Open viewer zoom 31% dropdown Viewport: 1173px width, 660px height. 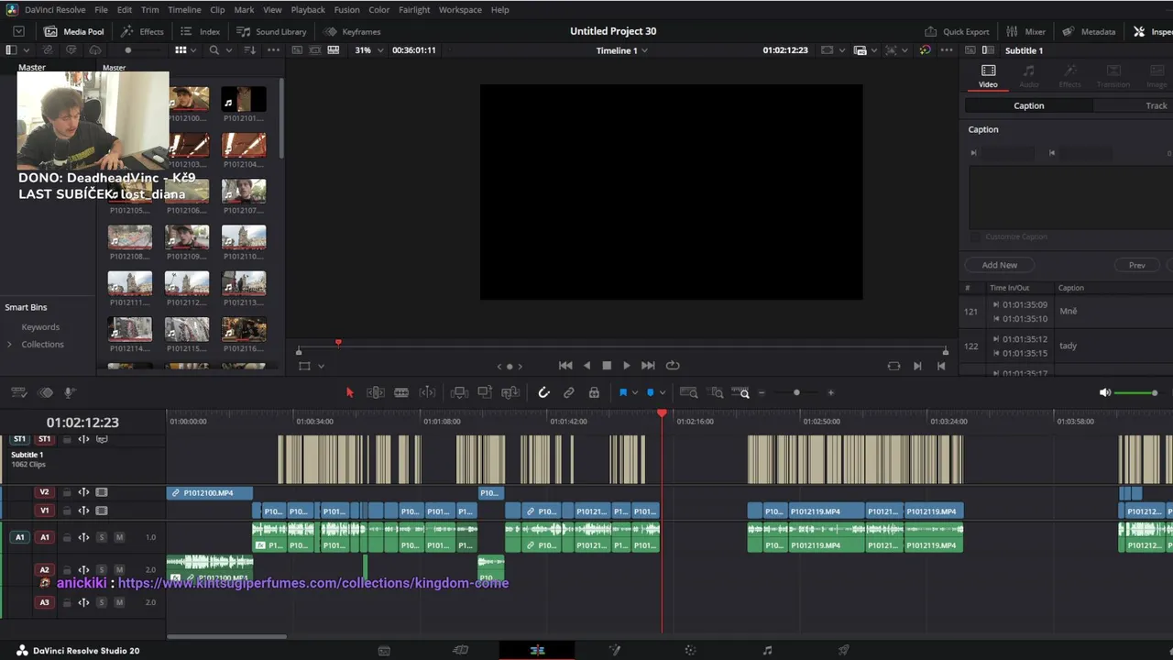coord(368,50)
